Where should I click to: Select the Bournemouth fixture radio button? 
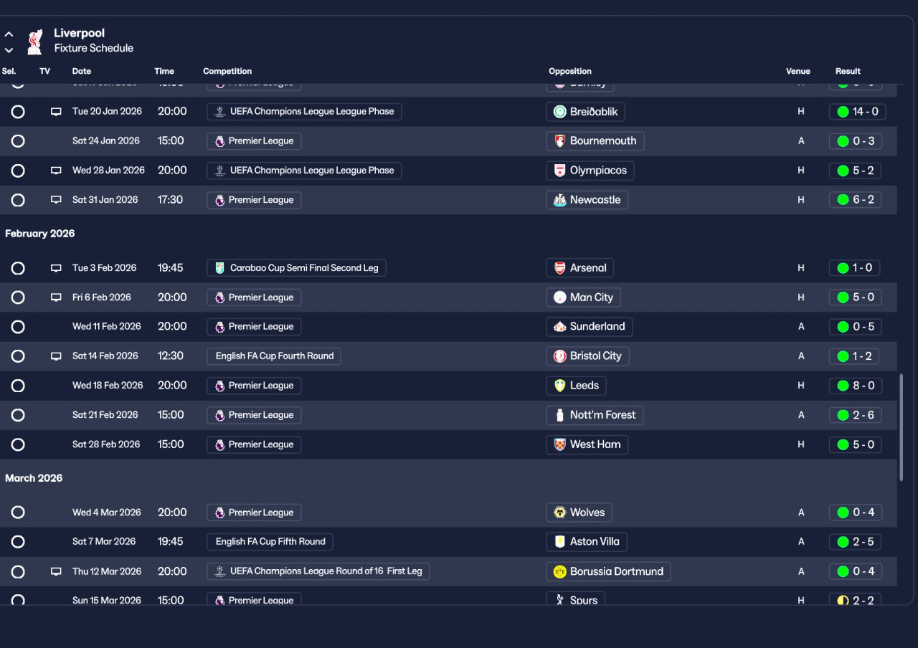coord(18,141)
